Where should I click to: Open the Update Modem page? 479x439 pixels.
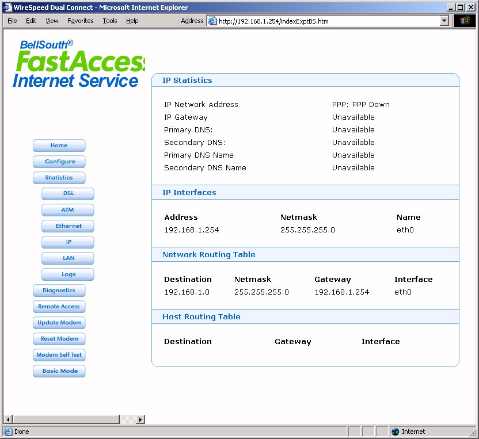click(x=59, y=323)
